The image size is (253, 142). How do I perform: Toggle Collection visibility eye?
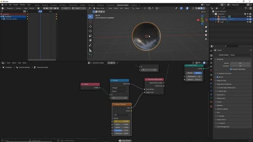[247, 14]
